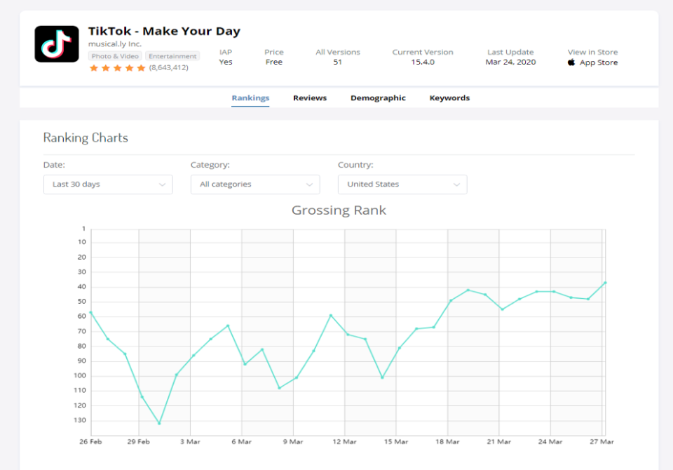This screenshot has height=470, width=673.
Task: Click the Price value Free
Action: [274, 62]
